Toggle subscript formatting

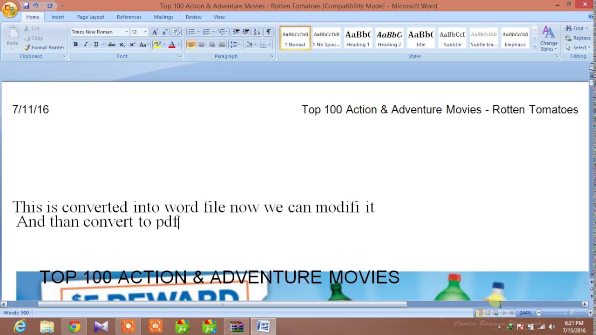click(122, 45)
